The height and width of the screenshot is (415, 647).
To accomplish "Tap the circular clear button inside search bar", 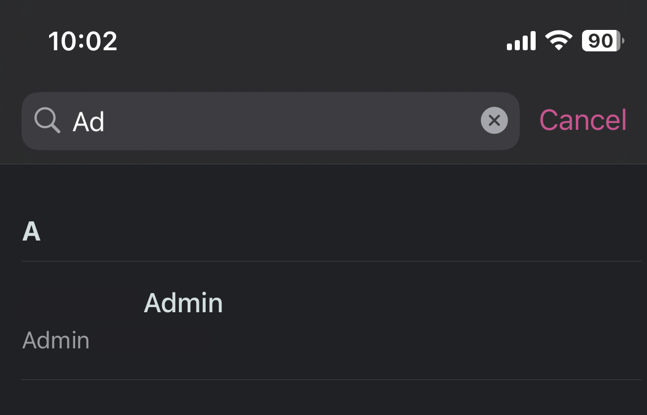I will click(x=494, y=120).
